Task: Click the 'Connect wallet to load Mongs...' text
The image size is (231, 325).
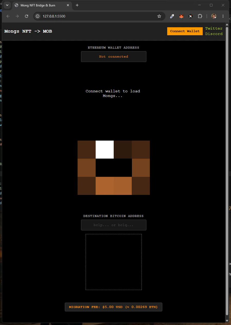Action: 113,93
